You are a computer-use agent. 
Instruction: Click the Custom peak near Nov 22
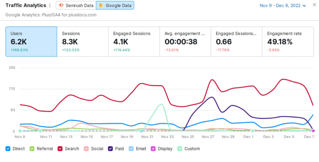tap(161, 104)
